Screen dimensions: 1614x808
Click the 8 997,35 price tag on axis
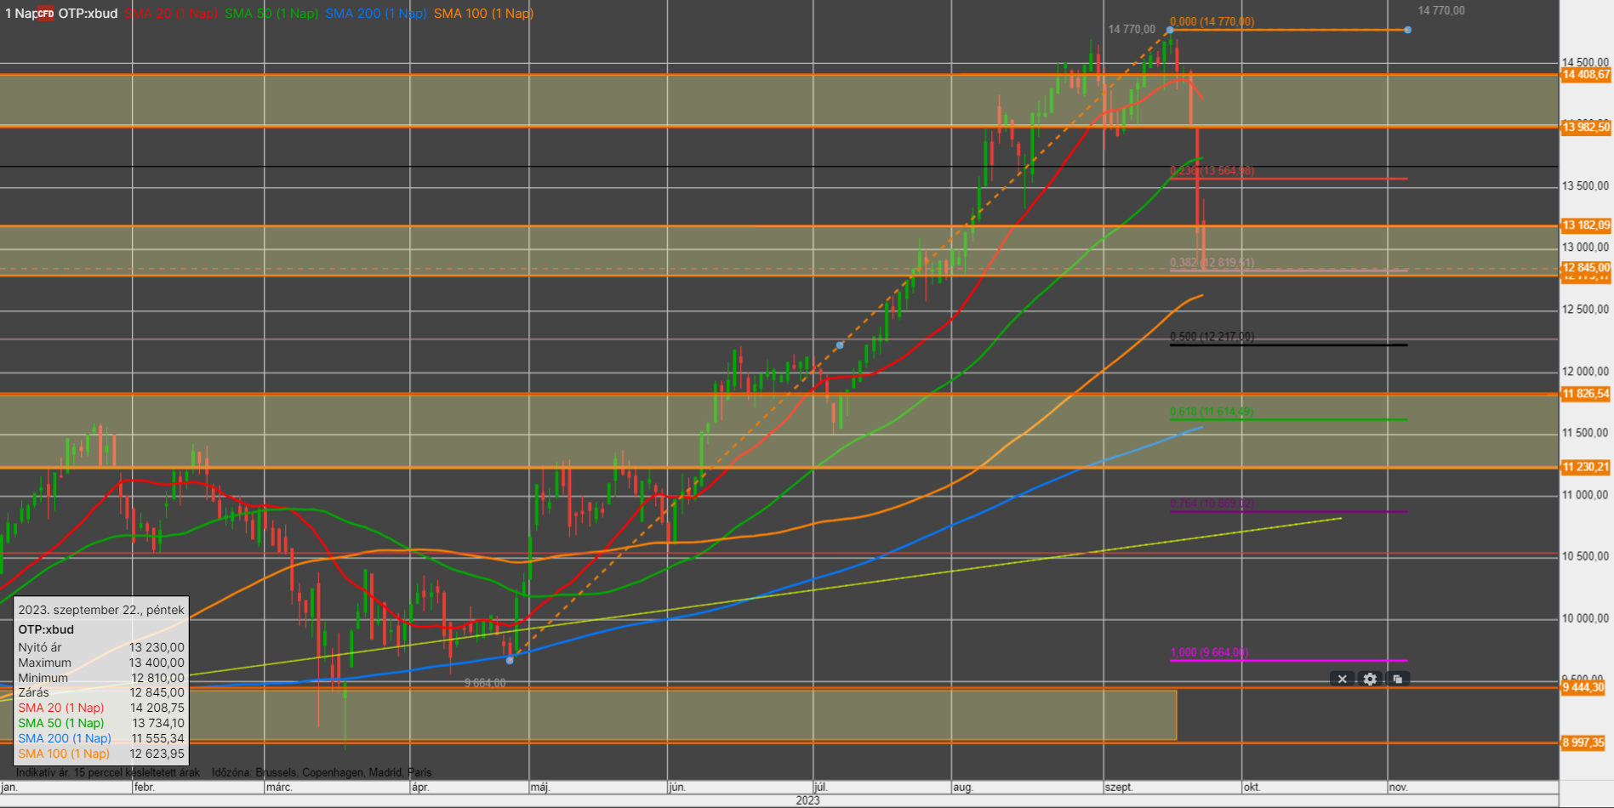(x=1583, y=743)
